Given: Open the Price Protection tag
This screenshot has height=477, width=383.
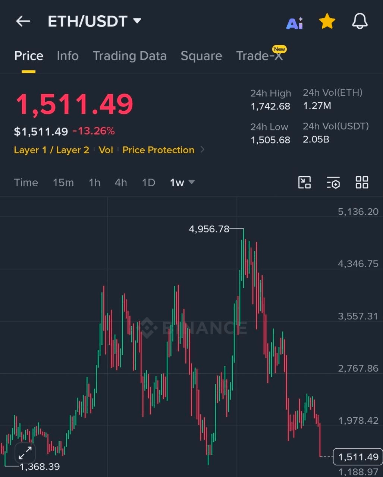Looking at the screenshot, I should point(158,150).
